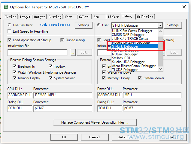Screen dimensions: 191x144
Task: Open the Output tab
Action: tap(39, 17)
